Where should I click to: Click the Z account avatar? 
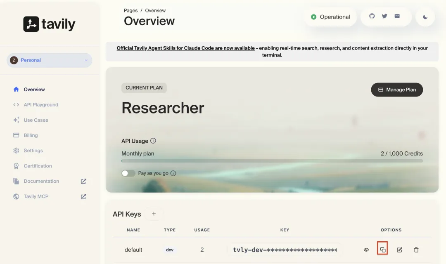click(x=14, y=60)
